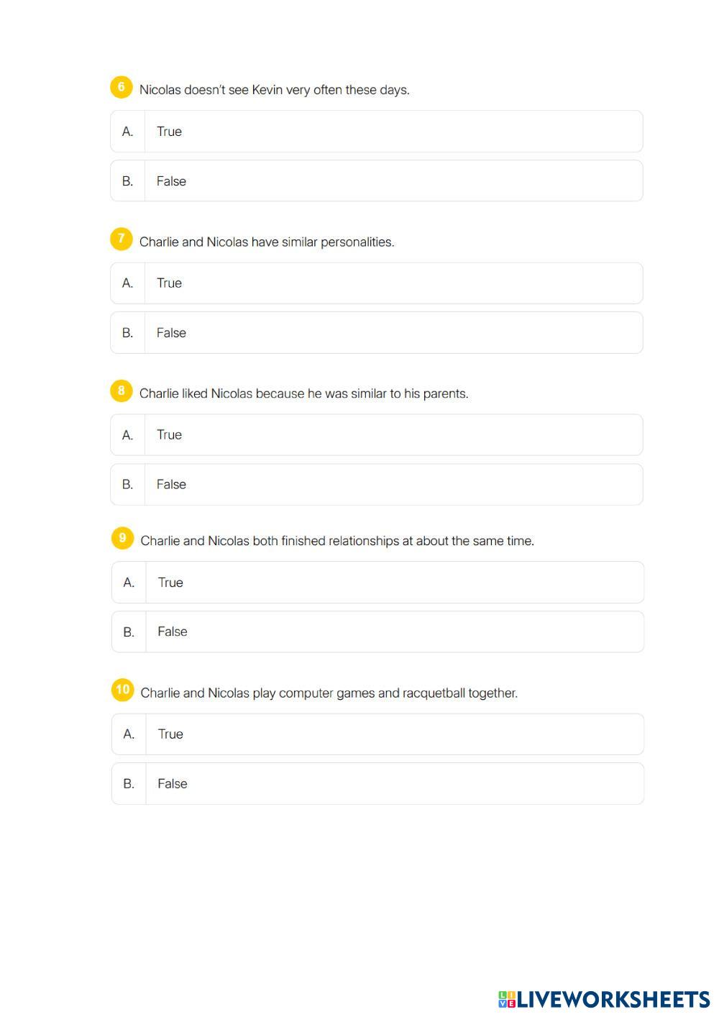
Task: Select True for question 6 about Kevin
Action: pos(376,132)
